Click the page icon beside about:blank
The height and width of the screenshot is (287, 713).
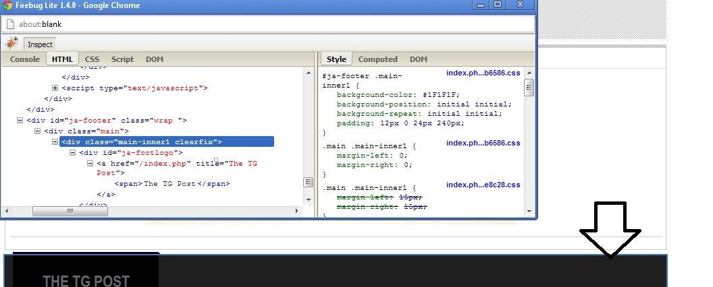click(x=10, y=24)
